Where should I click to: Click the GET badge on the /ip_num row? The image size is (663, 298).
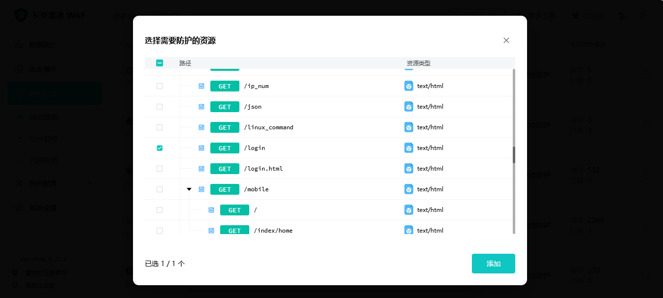pyautogui.click(x=225, y=86)
